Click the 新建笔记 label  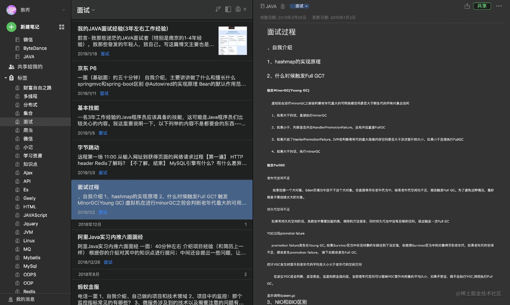point(30,27)
